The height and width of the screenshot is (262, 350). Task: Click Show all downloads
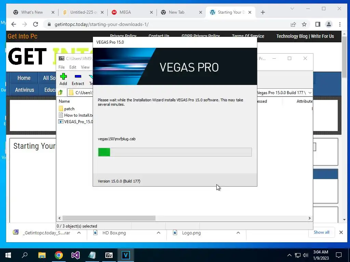pos(321,232)
